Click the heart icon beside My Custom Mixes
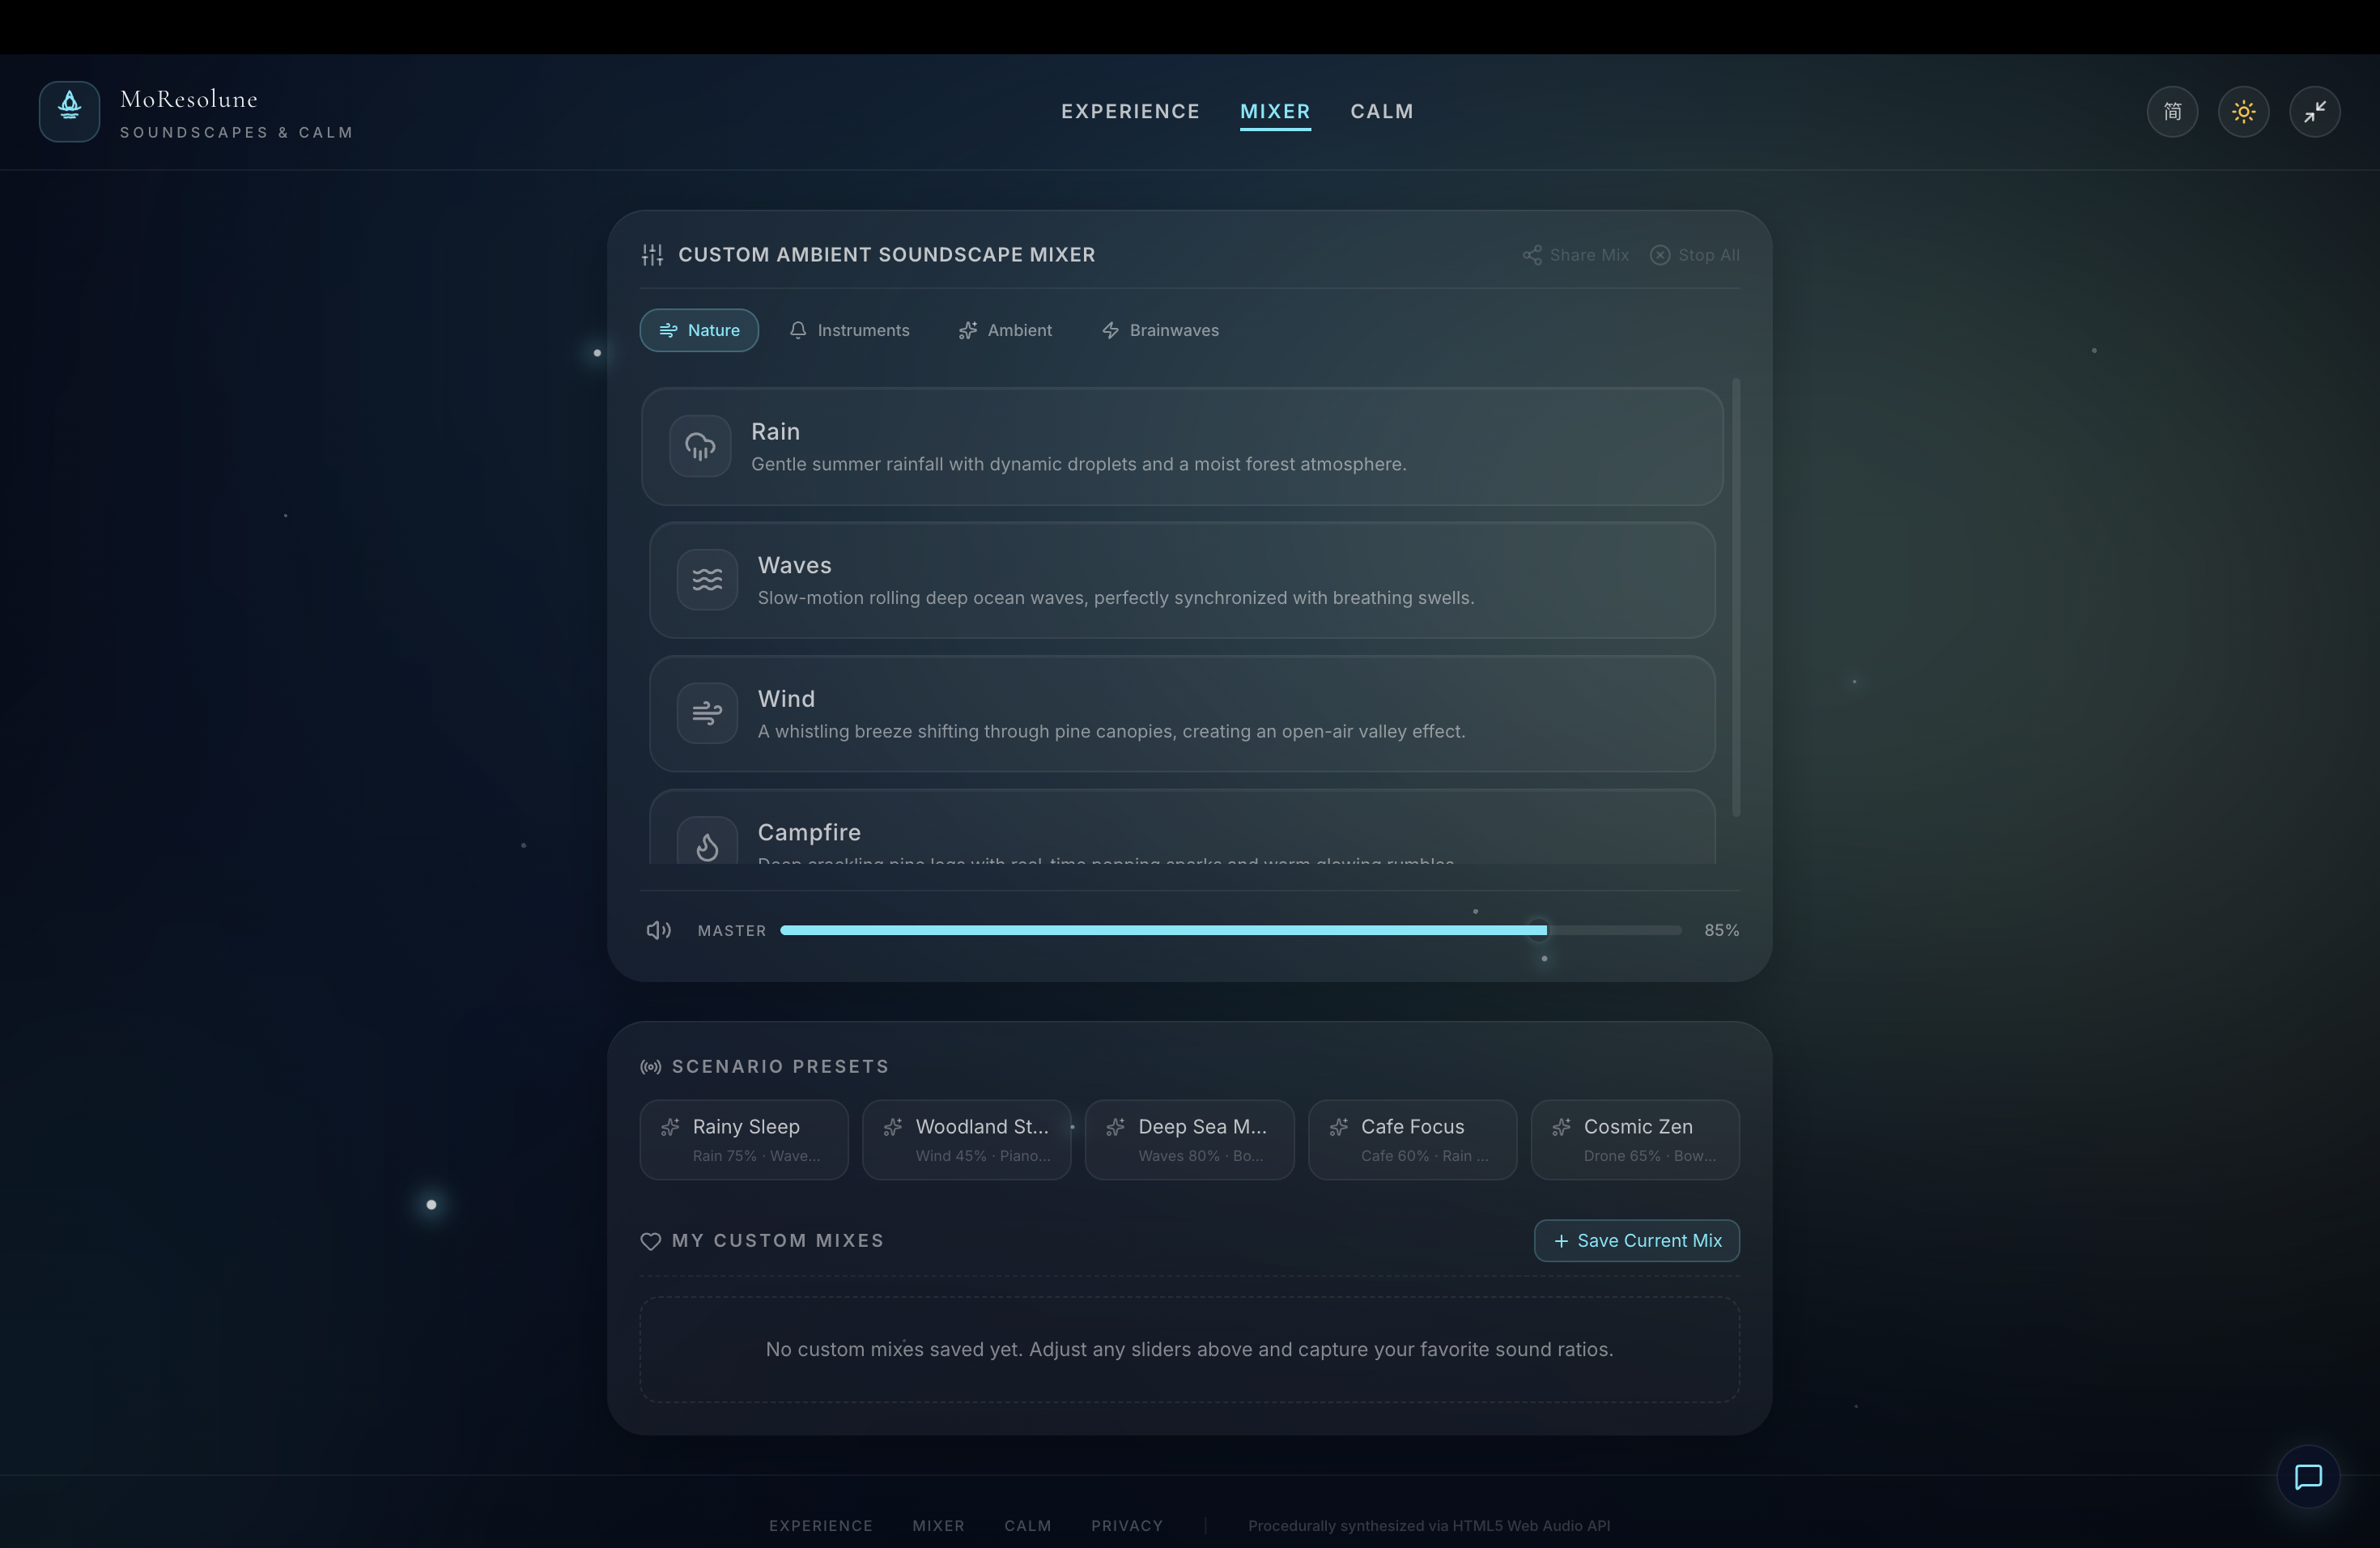 point(651,1241)
